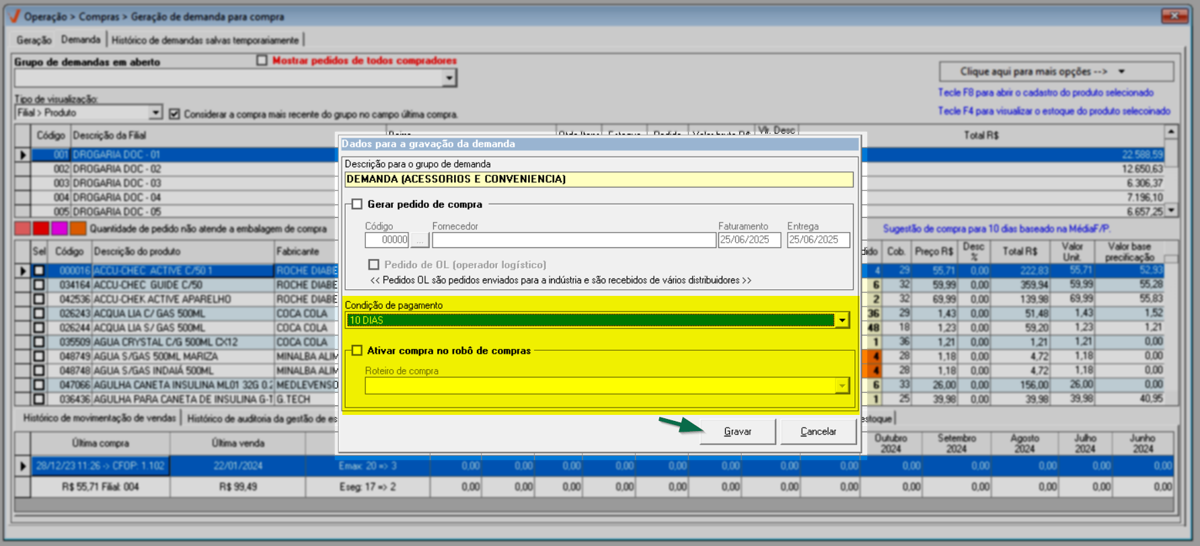Toggle Pedido de OL checkbox
This screenshot has width=1200, height=546.
374,264
